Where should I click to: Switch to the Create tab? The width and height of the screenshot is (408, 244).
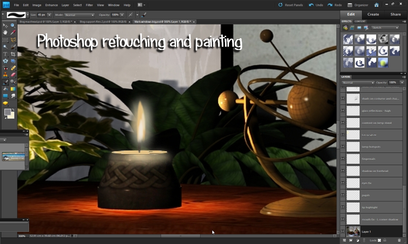[373, 14]
